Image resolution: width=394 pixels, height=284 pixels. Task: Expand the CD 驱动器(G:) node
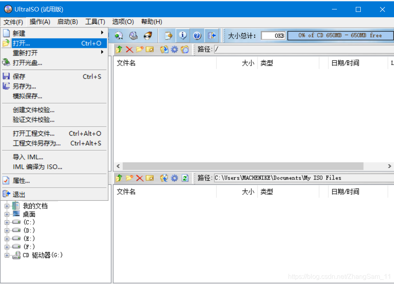pos(7,255)
